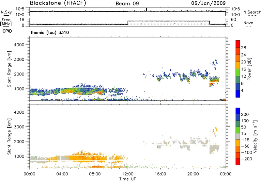This screenshot has height=181, width=261.
Task: Select the "Freq. [MHz]" axis label
Action: tap(6, 22)
